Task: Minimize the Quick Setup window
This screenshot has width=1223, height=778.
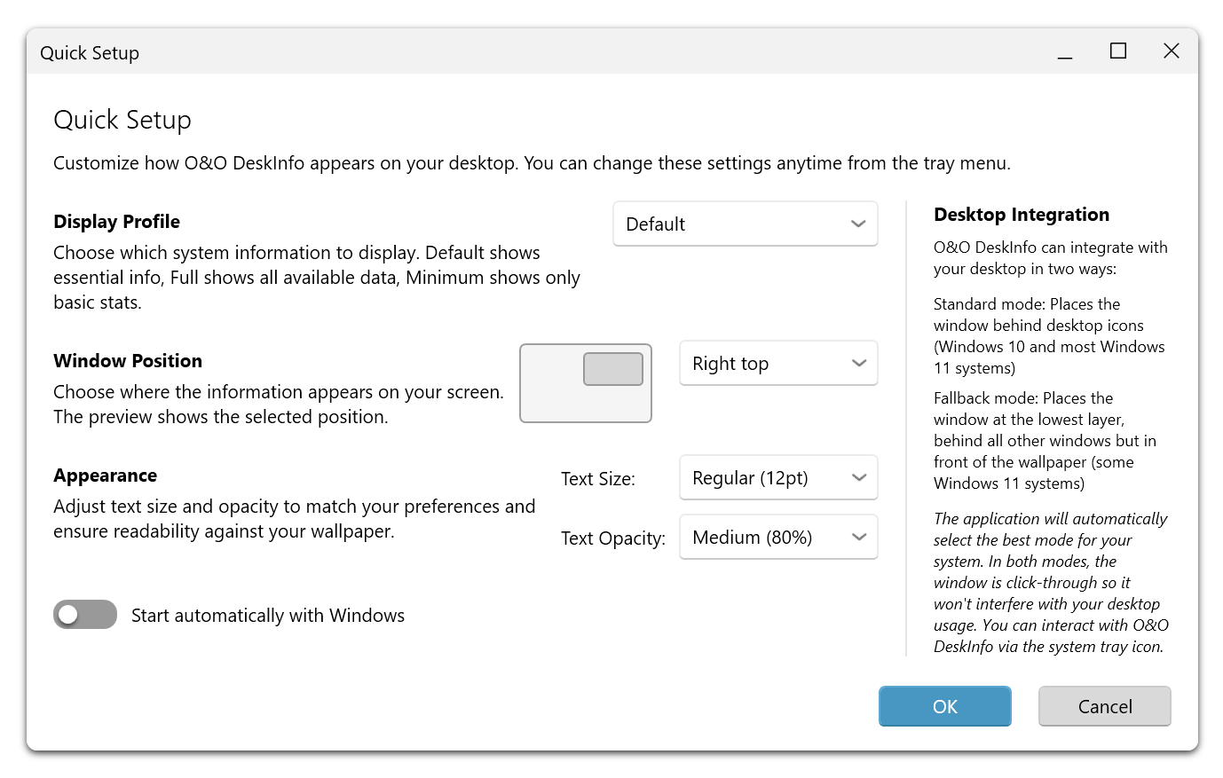Action: tap(1065, 52)
